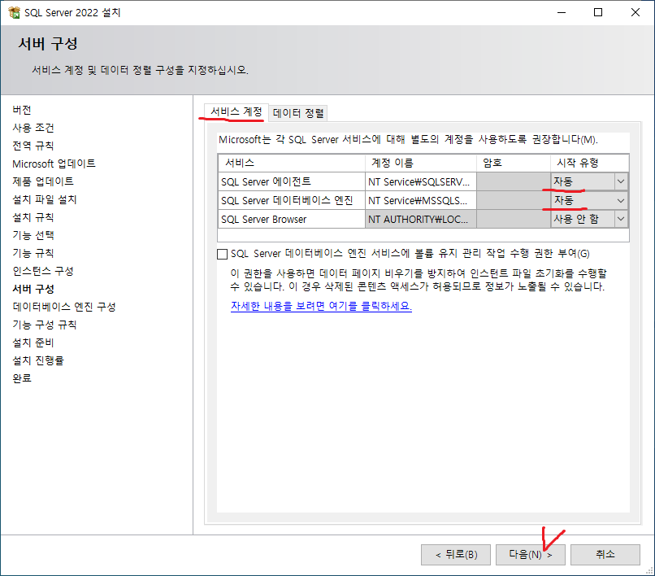Select the SQL Server 에이전트 service row label
Image resolution: width=655 pixels, height=576 pixels.
pos(292,181)
